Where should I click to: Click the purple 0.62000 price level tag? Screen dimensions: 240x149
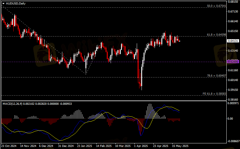click(233, 61)
